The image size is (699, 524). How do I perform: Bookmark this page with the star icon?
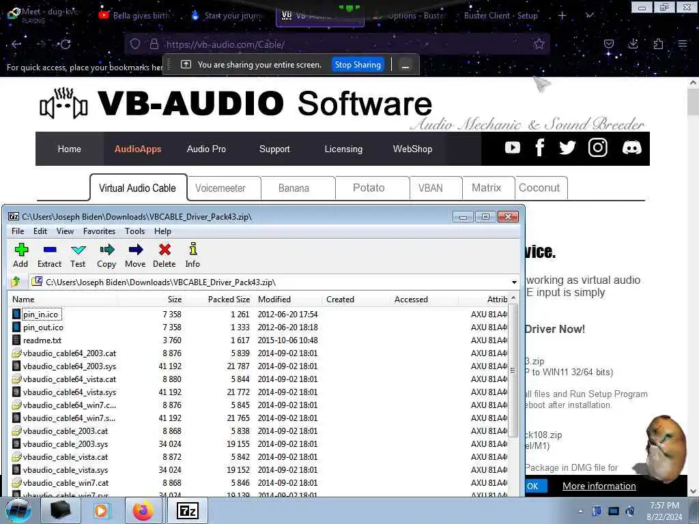[539, 44]
